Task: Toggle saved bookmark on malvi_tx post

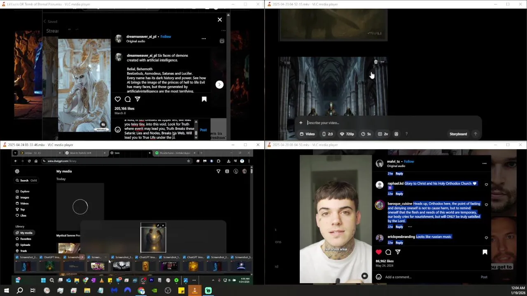Action: [485, 252]
